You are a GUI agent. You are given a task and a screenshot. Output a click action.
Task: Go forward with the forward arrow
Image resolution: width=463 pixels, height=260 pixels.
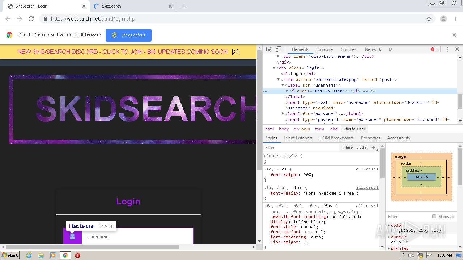(20, 19)
